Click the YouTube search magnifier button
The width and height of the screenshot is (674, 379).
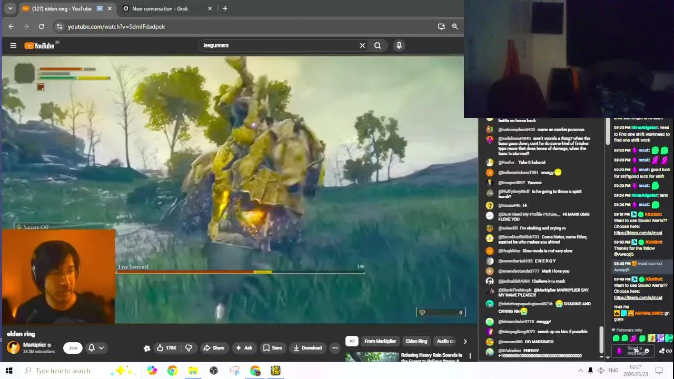[378, 45]
